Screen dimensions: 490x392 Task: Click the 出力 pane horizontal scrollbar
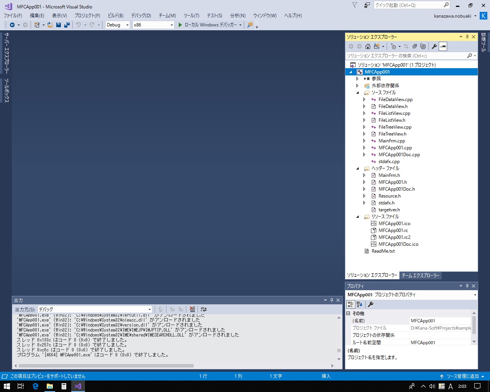(106, 366)
